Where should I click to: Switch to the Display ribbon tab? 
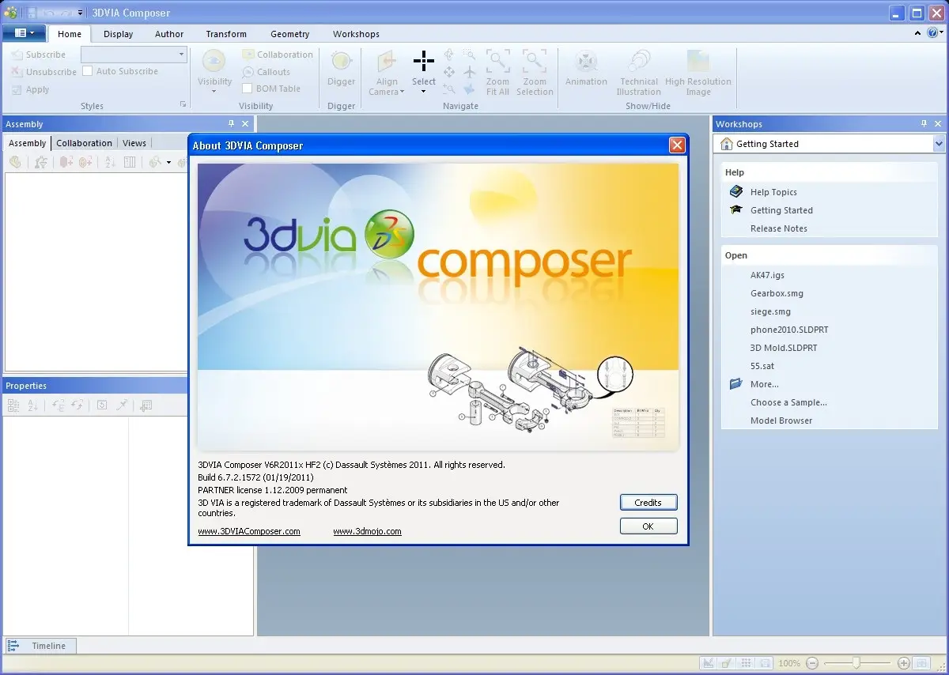(119, 34)
